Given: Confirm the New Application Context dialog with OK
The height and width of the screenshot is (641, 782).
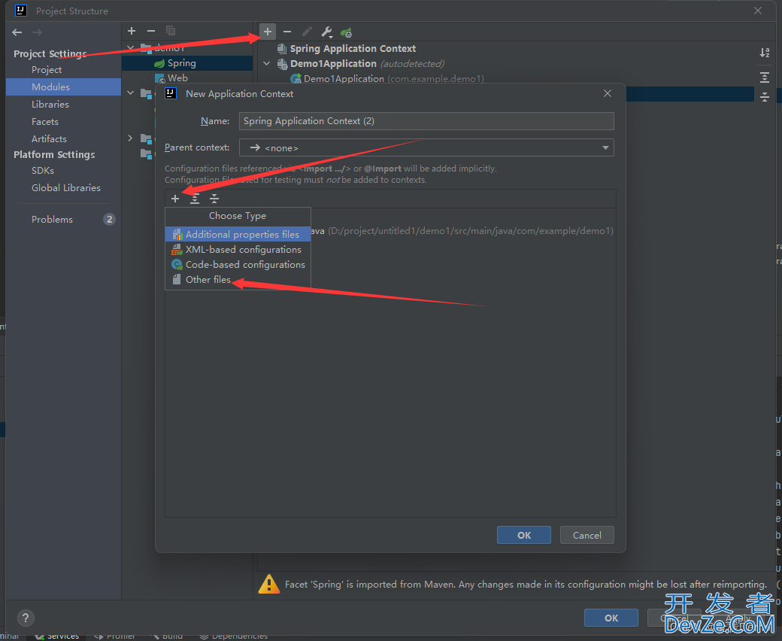Looking at the screenshot, I should tap(524, 535).
